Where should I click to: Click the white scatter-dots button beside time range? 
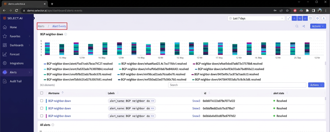tap(289, 18)
